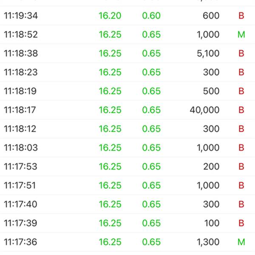Image resolution: width=255 pixels, height=255 pixels.
Task: Select the 11:18:19 timestamp
Action: (20, 91)
